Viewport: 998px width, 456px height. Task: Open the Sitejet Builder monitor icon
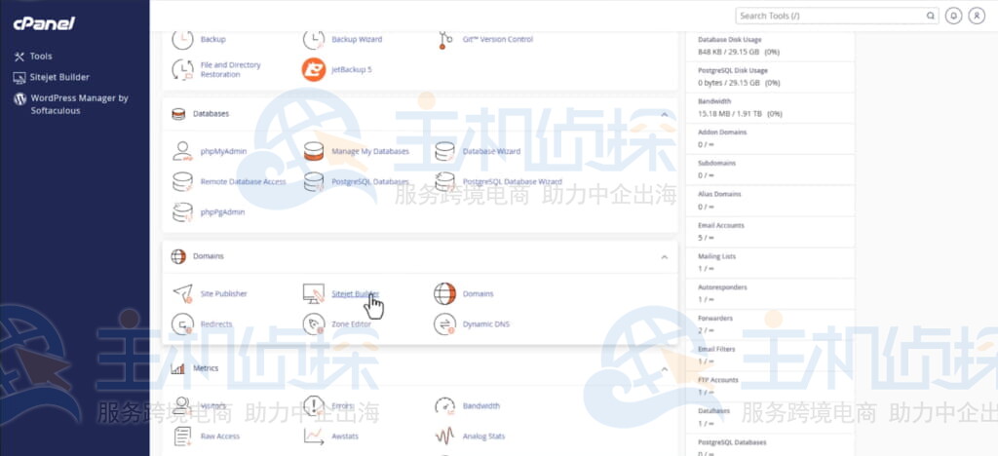pos(313,294)
